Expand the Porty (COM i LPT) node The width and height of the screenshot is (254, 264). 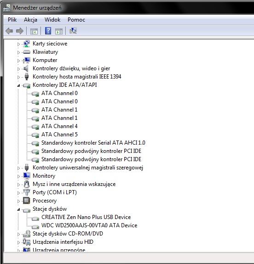click(18, 193)
